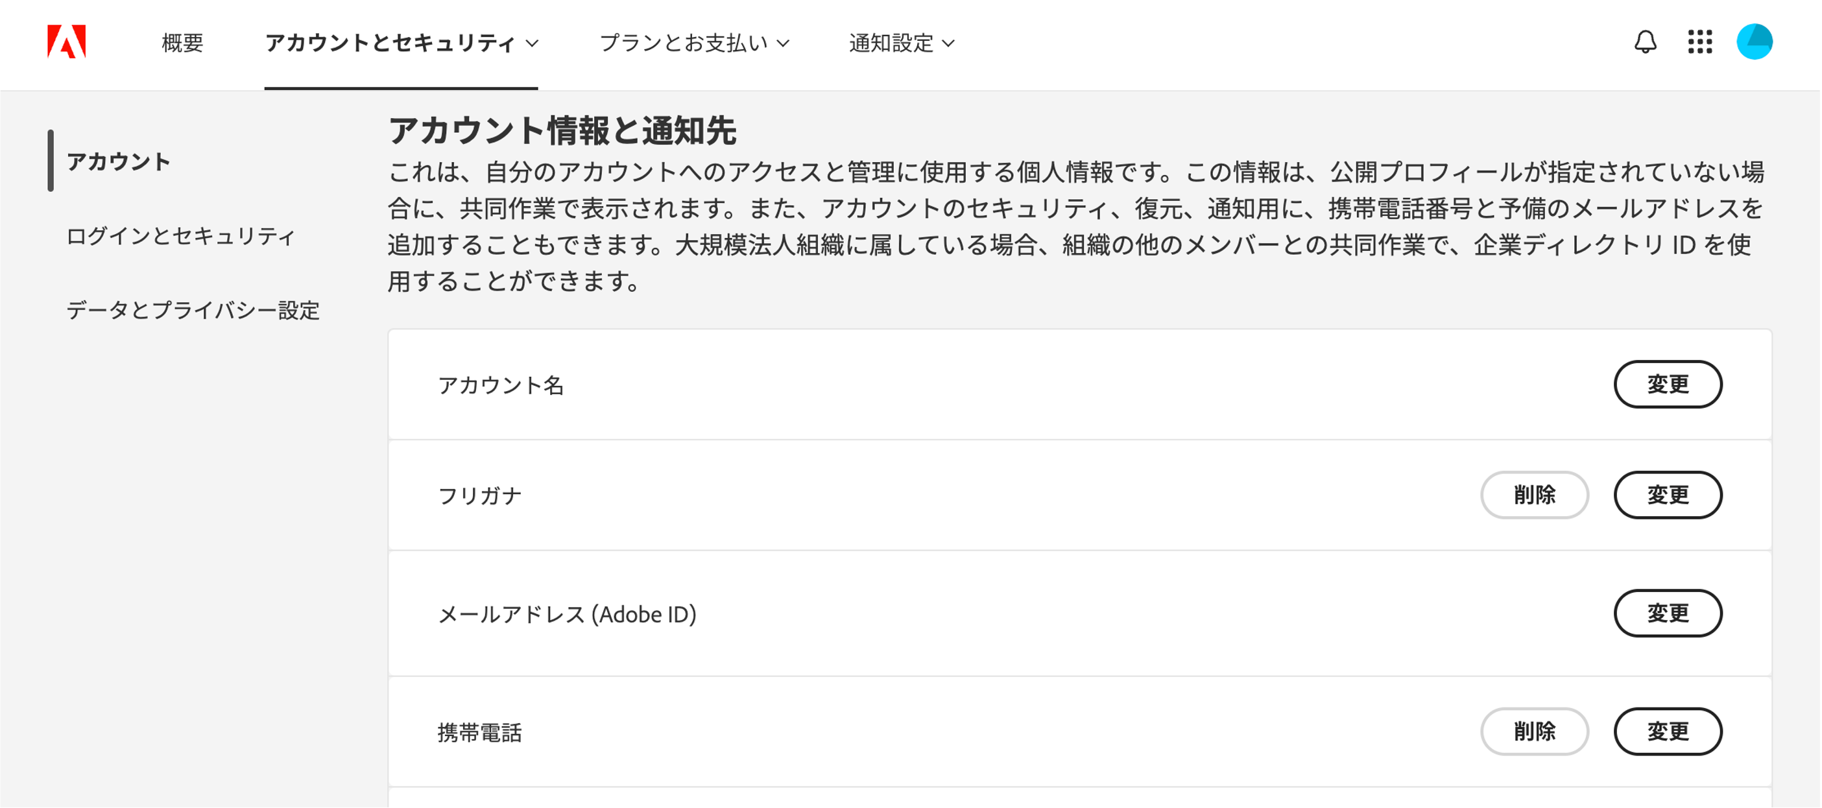Click 変更 for メールアドレス (Adobe ID)
This screenshot has height=808, width=1822.
pos(1667,613)
